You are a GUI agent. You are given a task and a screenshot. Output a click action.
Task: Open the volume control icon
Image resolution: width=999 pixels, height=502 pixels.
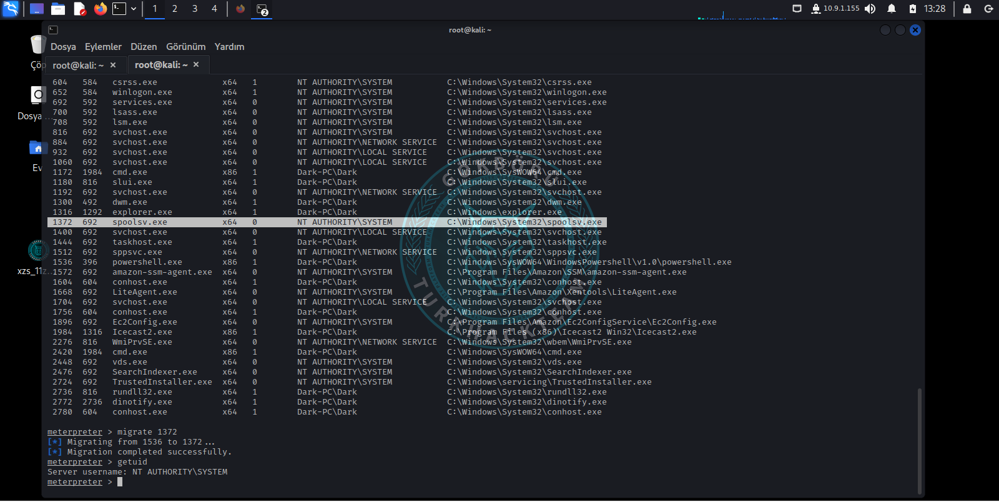click(x=870, y=9)
